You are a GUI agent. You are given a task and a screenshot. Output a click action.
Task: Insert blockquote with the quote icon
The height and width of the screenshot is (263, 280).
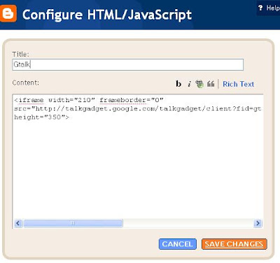211,83
